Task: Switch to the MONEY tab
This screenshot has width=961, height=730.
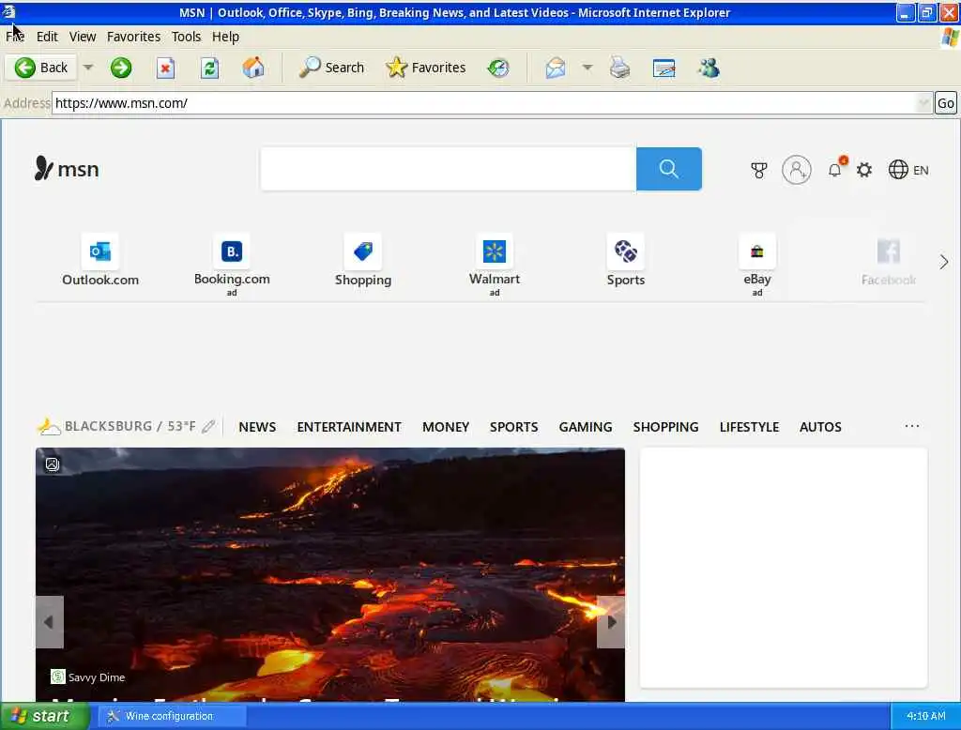Action: click(x=446, y=427)
